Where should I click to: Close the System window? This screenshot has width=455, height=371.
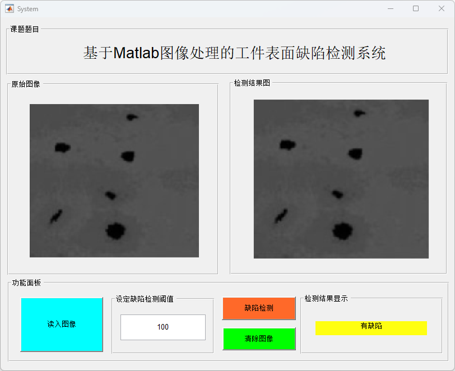pos(442,9)
